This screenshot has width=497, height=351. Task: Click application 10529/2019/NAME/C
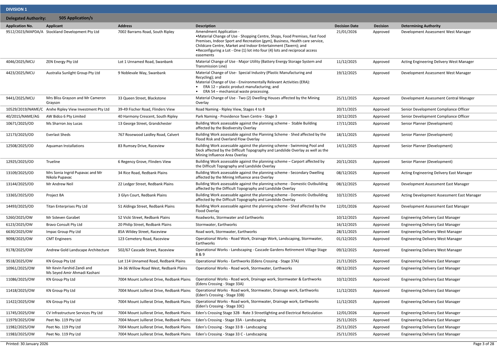point(24,109)
